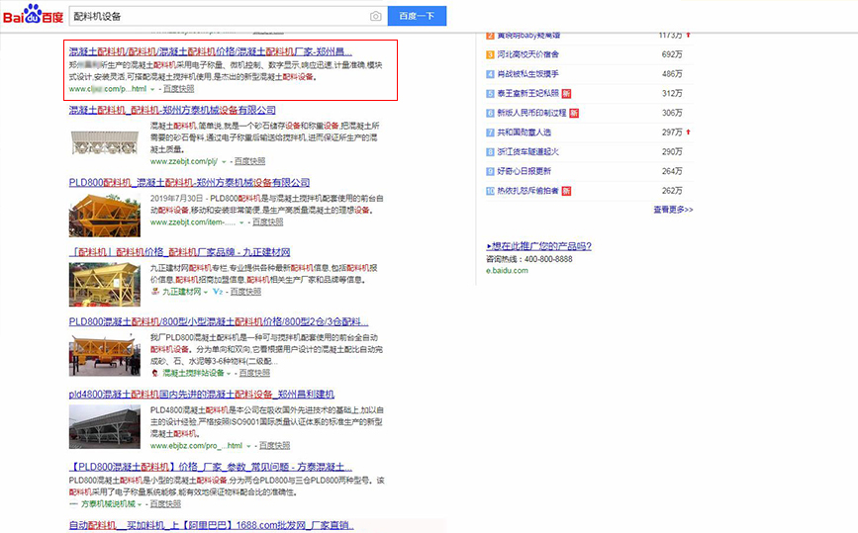Open trending topic 好奇心日报更新
The height and width of the screenshot is (533, 858).
click(x=524, y=172)
